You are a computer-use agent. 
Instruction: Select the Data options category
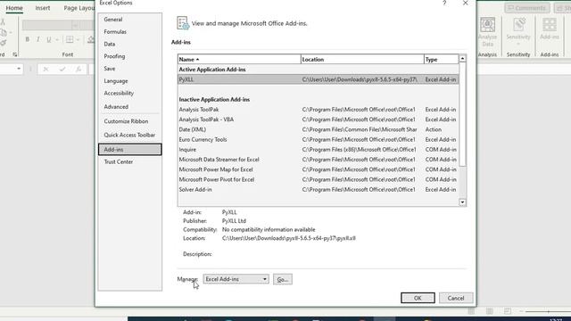[109, 44]
